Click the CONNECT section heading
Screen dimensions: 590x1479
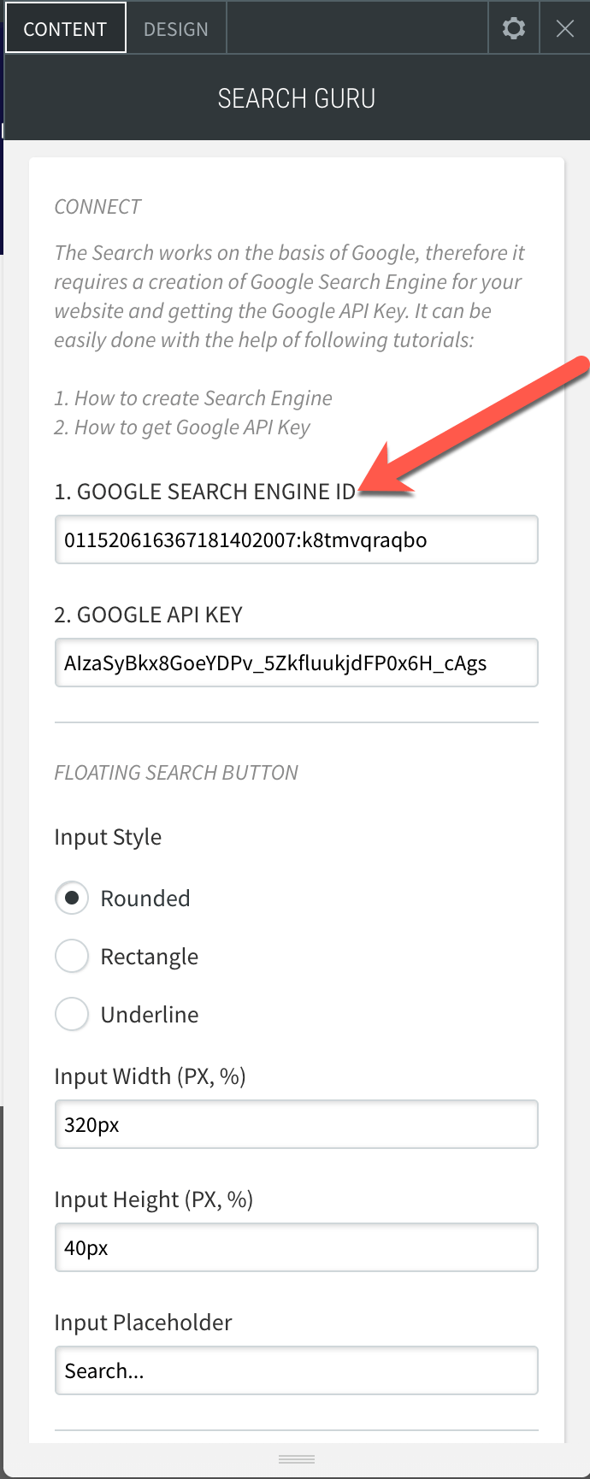click(97, 207)
